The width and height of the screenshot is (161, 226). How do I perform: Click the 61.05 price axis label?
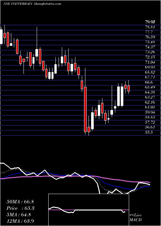[149, 108]
